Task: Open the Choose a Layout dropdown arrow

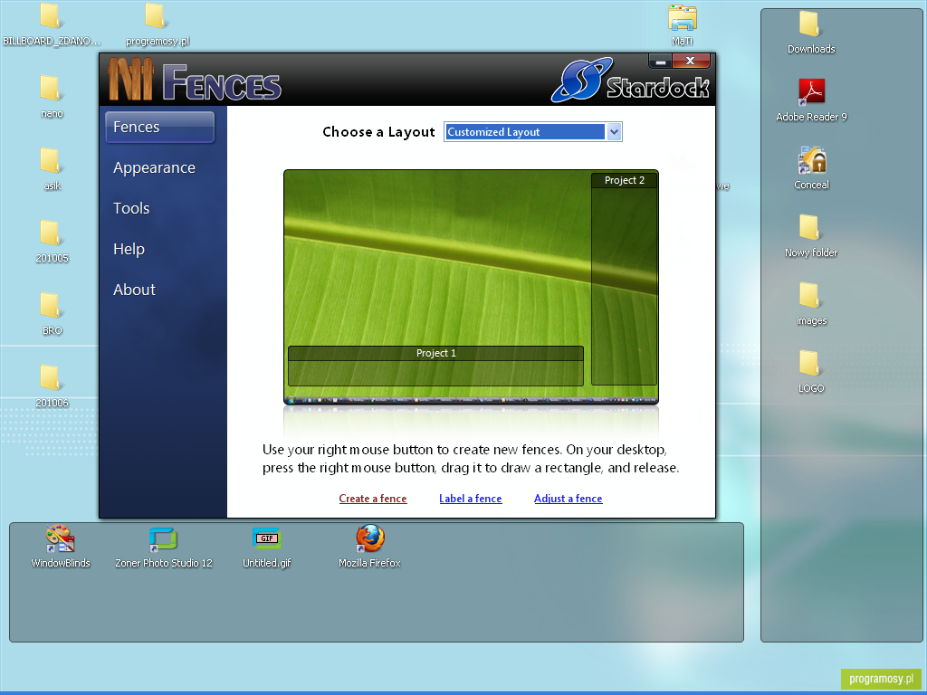Action: coord(615,132)
